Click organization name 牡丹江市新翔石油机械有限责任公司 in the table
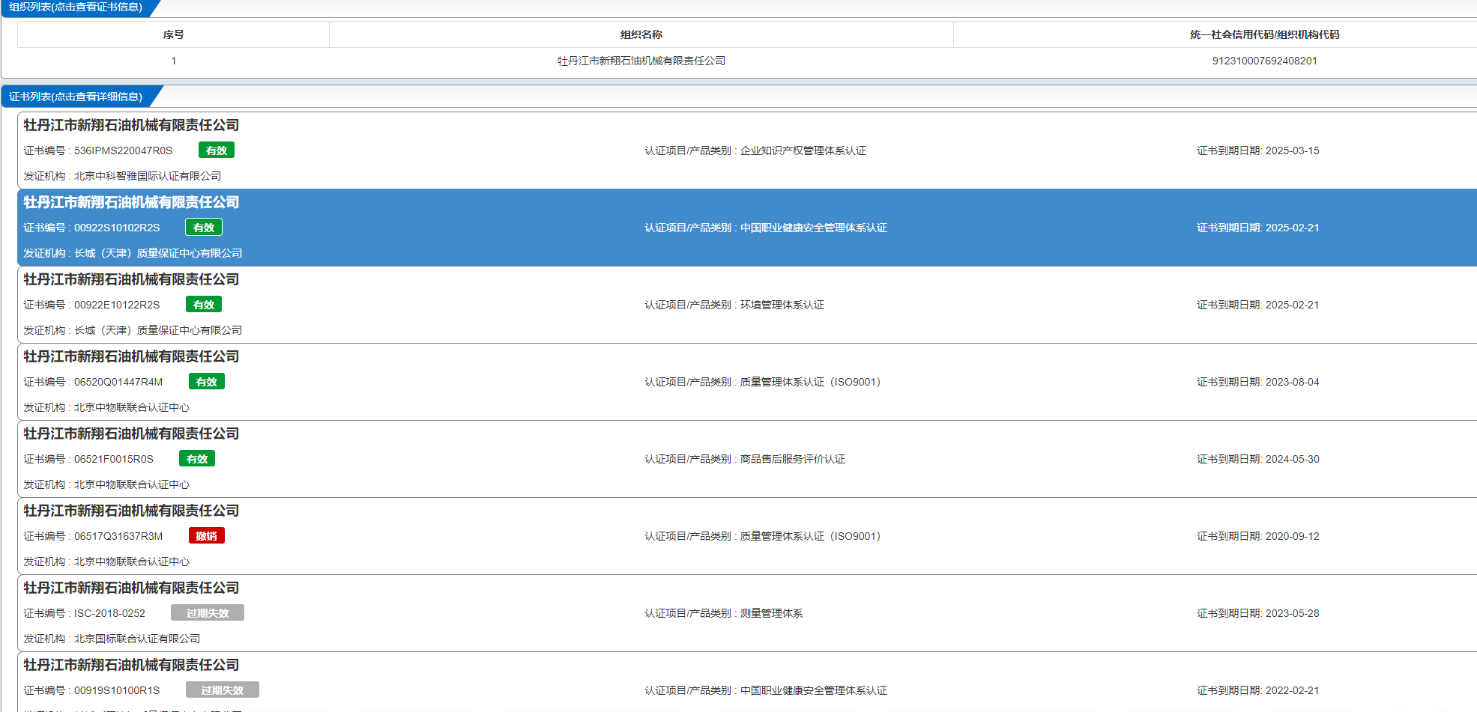The width and height of the screenshot is (1477, 712). (x=641, y=61)
